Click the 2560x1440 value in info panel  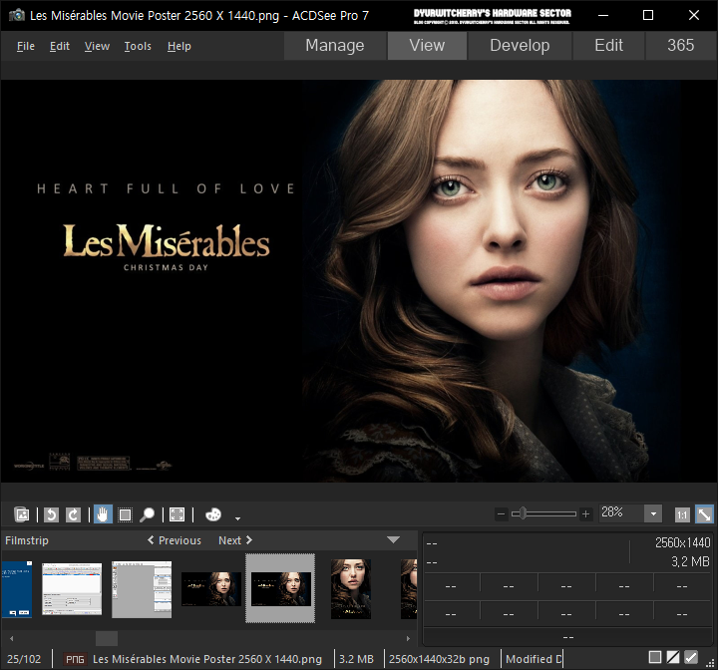click(682, 542)
